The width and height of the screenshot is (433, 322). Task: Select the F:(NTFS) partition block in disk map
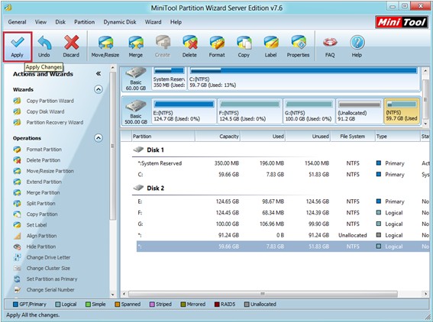click(250, 111)
